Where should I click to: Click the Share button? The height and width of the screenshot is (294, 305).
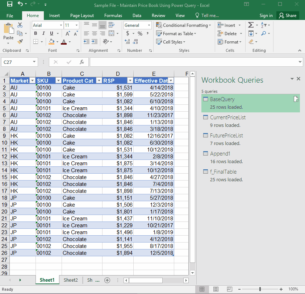[x=288, y=16]
